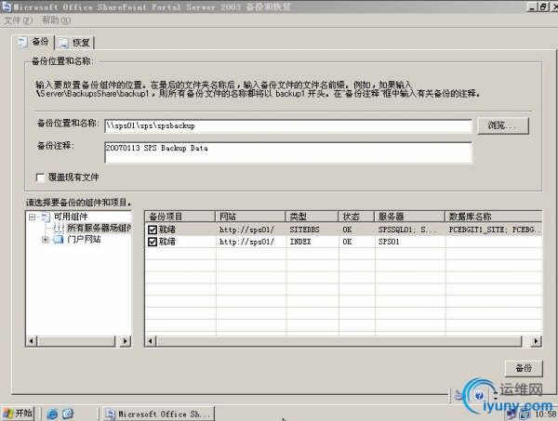Sort by the 类型 column header

[x=312, y=217]
